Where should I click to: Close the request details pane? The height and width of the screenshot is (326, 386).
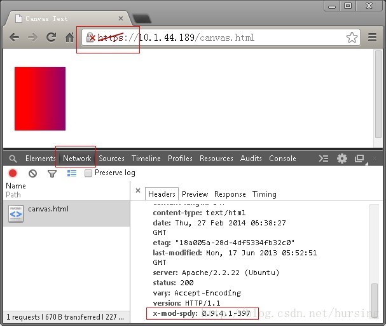[138, 191]
